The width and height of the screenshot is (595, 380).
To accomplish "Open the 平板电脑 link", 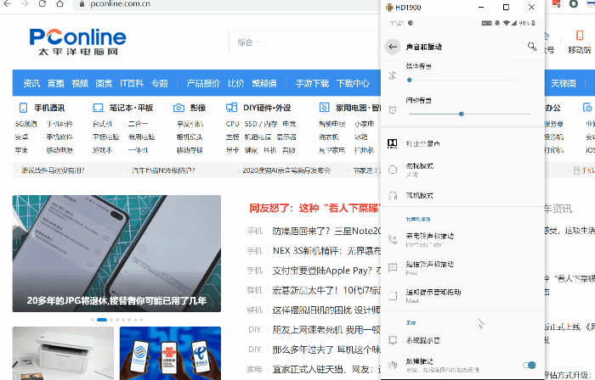I will pos(106,137).
